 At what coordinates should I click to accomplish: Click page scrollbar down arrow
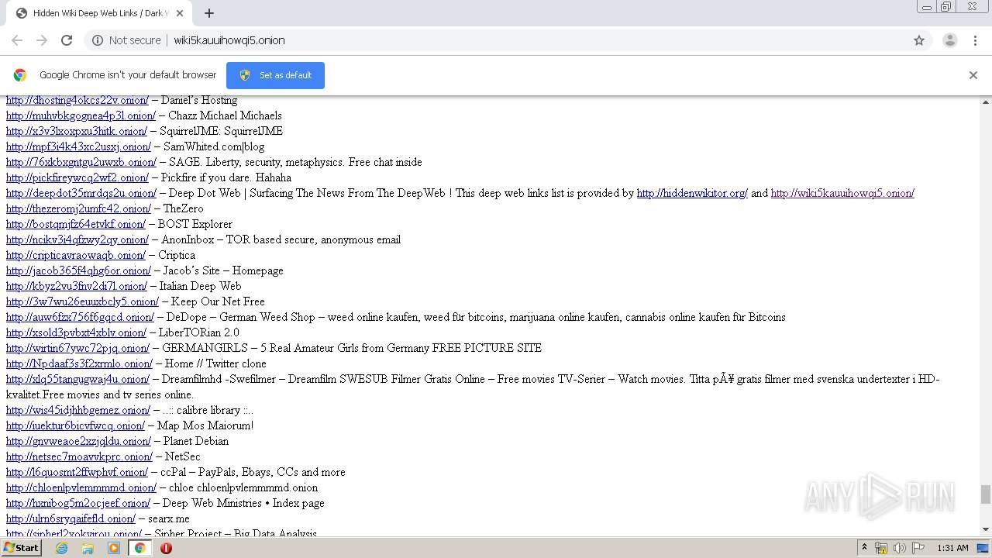point(986,530)
